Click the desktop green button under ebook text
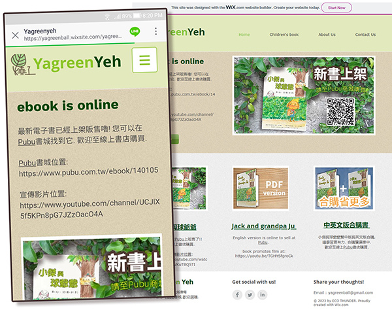Image resolution: width=392 pixels, height=310 pixels. coord(175,139)
